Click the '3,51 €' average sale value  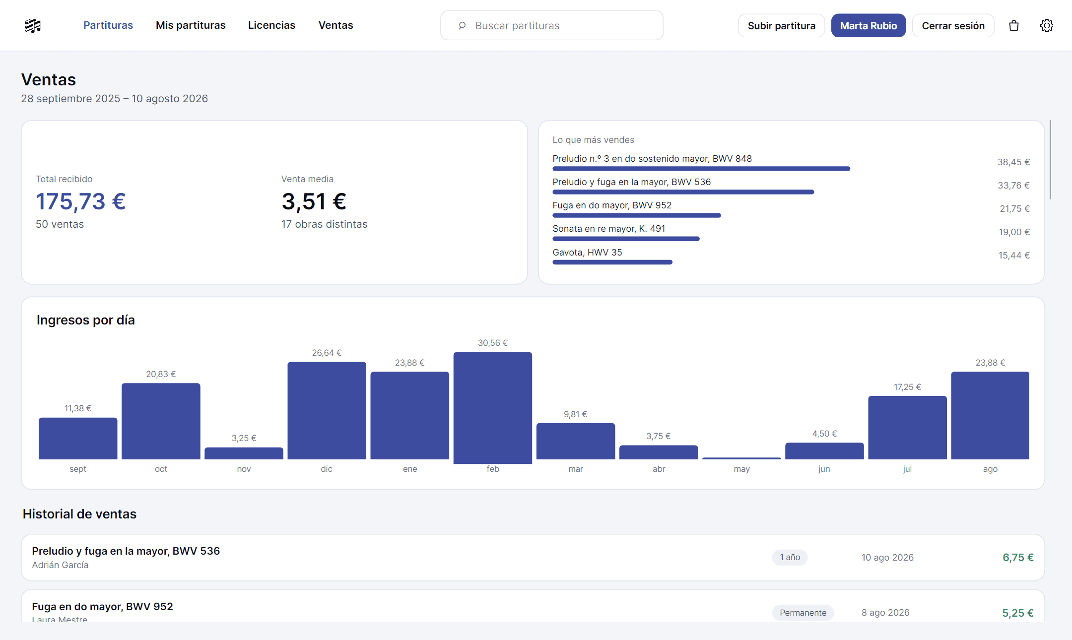(x=314, y=201)
